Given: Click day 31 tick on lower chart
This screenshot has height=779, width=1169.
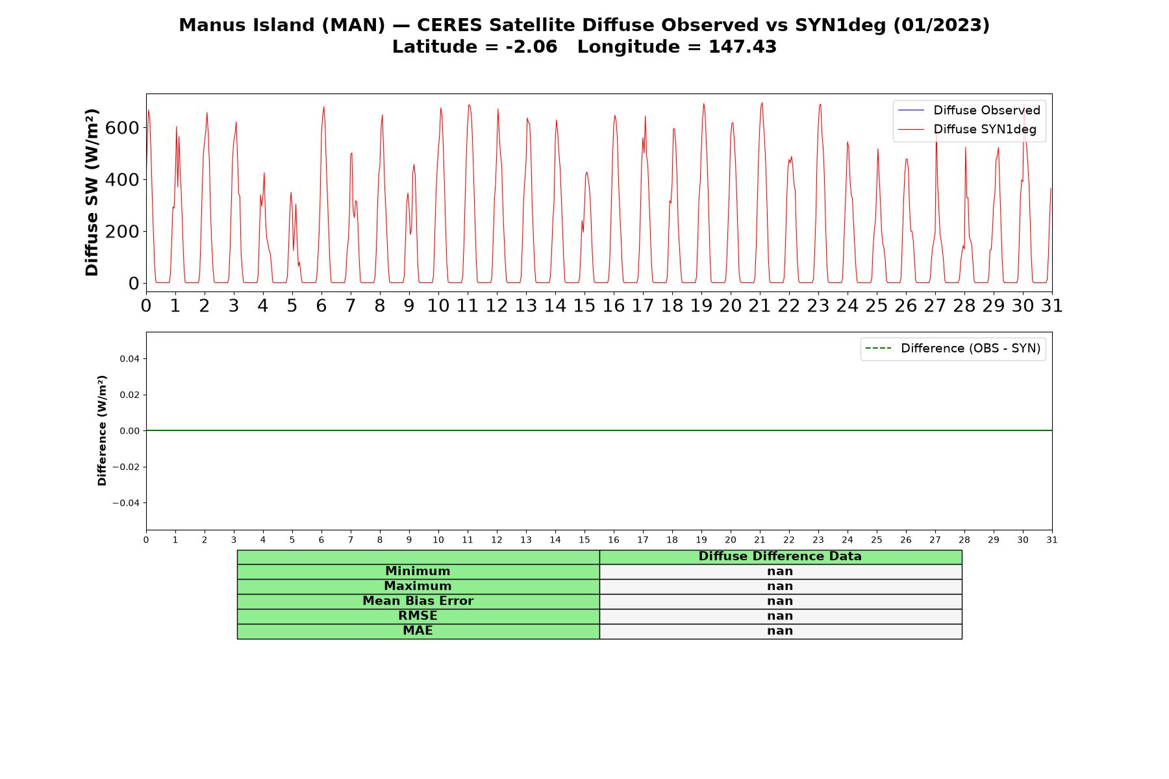Looking at the screenshot, I should pos(1052,540).
